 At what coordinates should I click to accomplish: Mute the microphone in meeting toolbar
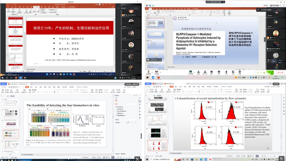[x=148, y=72]
